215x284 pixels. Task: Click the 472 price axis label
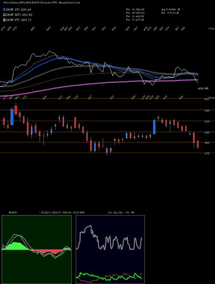tap(207, 154)
